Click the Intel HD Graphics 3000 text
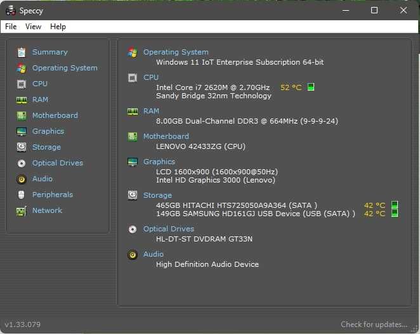This screenshot has height=334, width=420. tap(216, 180)
